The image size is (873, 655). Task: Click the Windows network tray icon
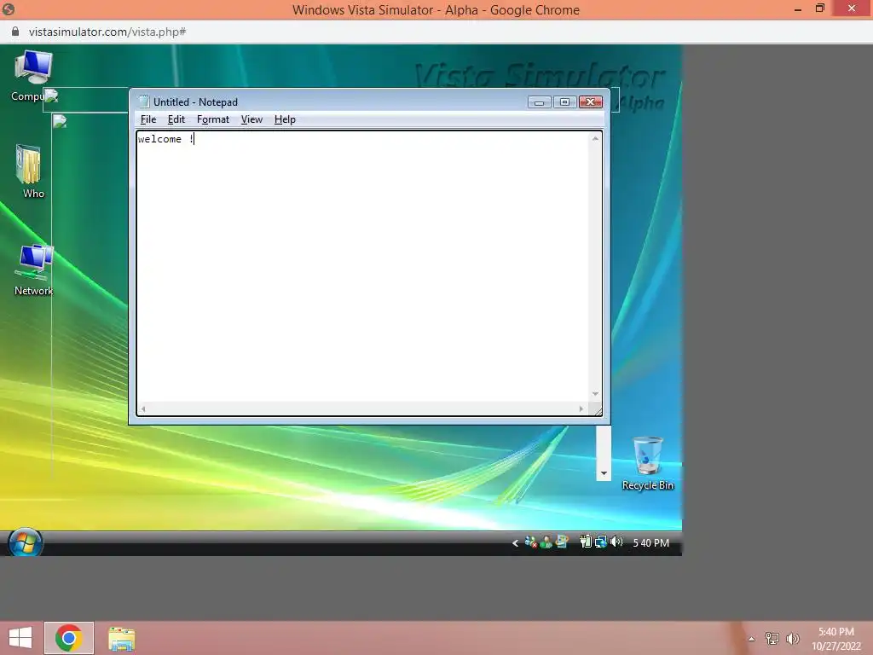click(x=772, y=639)
